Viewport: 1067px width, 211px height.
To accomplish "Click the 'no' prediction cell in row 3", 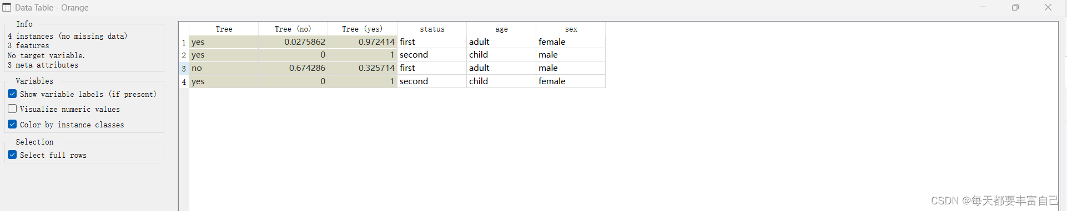I will [224, 68].
